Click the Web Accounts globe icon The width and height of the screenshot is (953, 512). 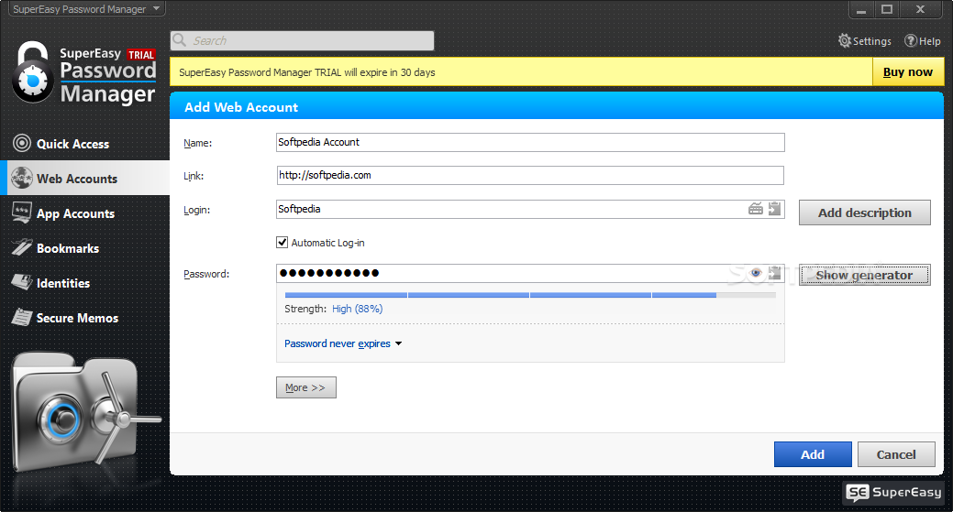[x=22, y=178]
